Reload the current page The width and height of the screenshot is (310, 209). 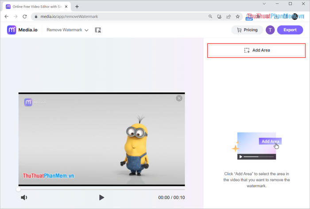(25, 17)
